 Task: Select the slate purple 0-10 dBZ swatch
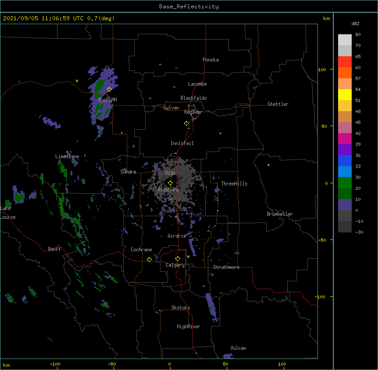345,205
